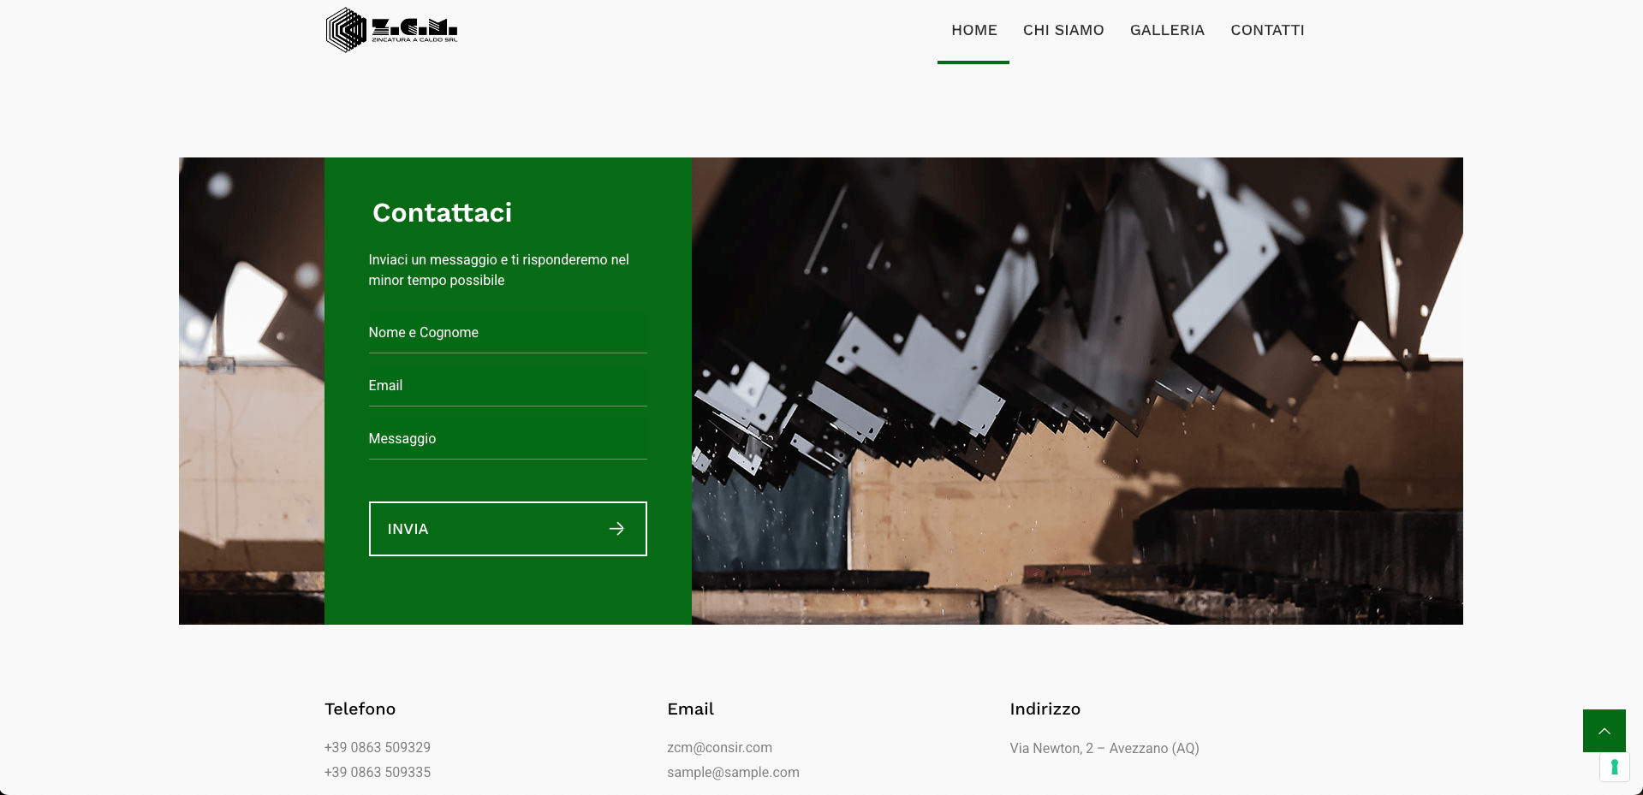This screenshot has width=1643, height=795.
Task: Click the green scroll-to-top arrow button
Action: (x=1604, y=731)
